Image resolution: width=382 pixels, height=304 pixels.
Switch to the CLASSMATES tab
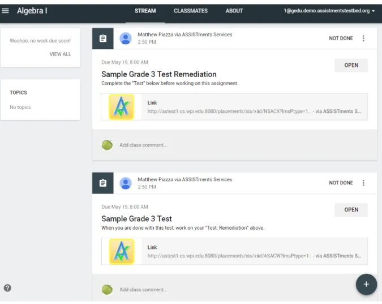pyautogui.click(x=191, y=11)
